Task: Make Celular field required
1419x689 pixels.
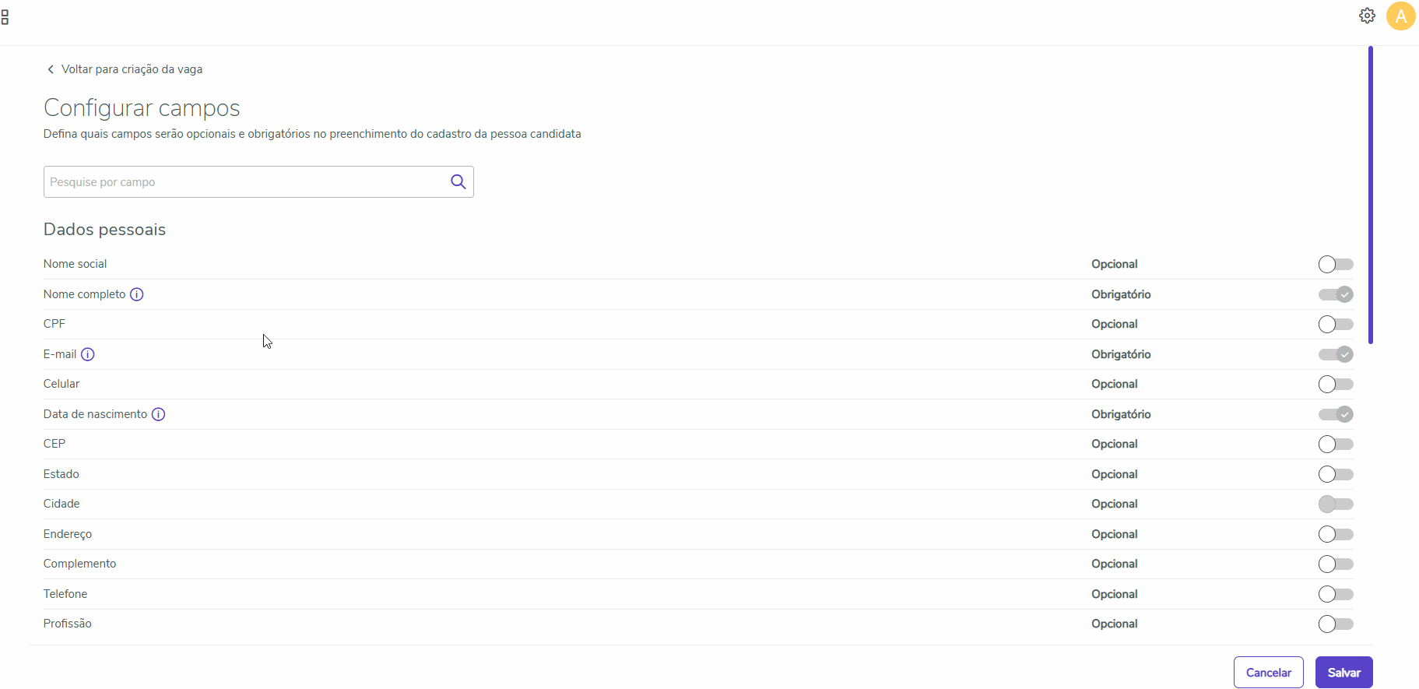Action: [1336, 384]
